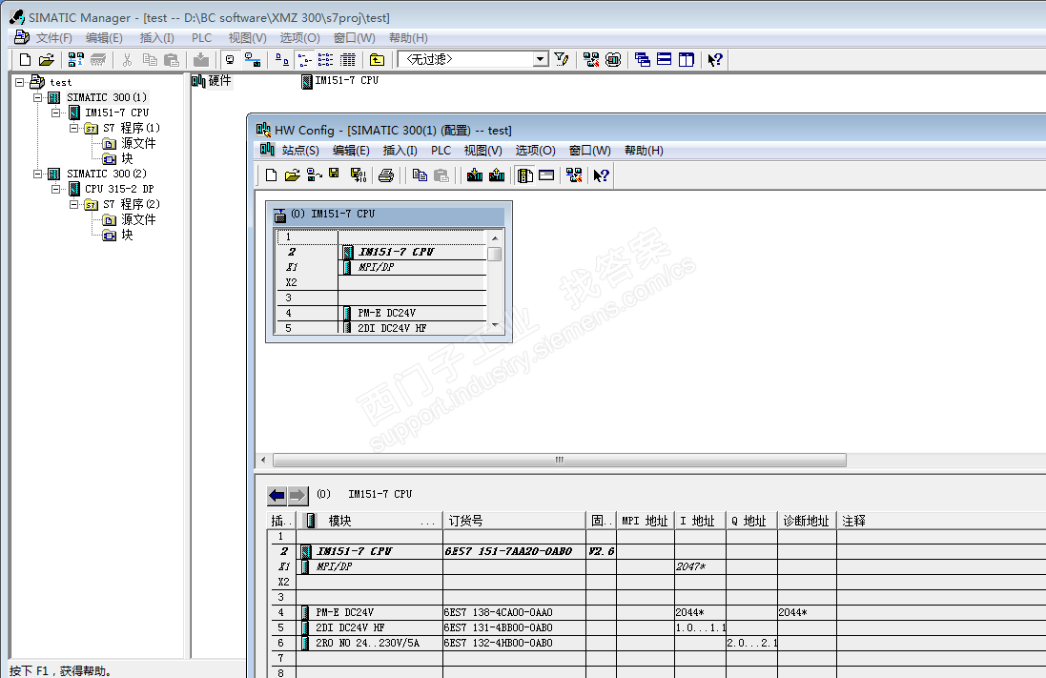Click the horizontal scrollbar thumb in HW Config

pos(560,460)
